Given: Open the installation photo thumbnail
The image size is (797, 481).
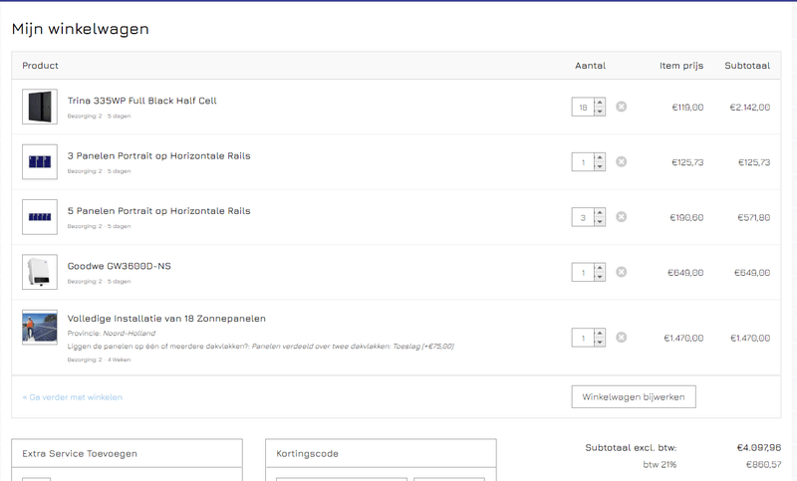Looking at the screenshot, I should click(40, 327).
